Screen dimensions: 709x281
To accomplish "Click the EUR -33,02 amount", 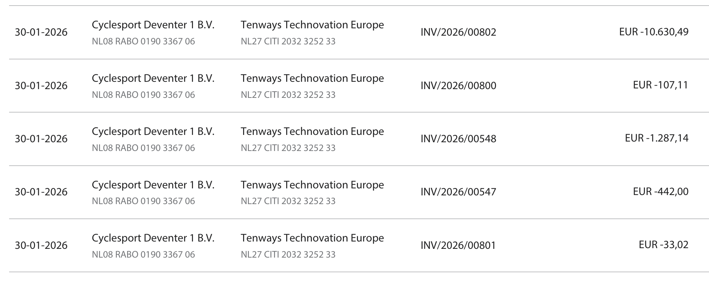I will [663, 245].
